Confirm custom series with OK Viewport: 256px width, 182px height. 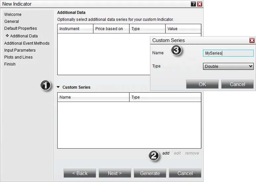tap(202, 84)
